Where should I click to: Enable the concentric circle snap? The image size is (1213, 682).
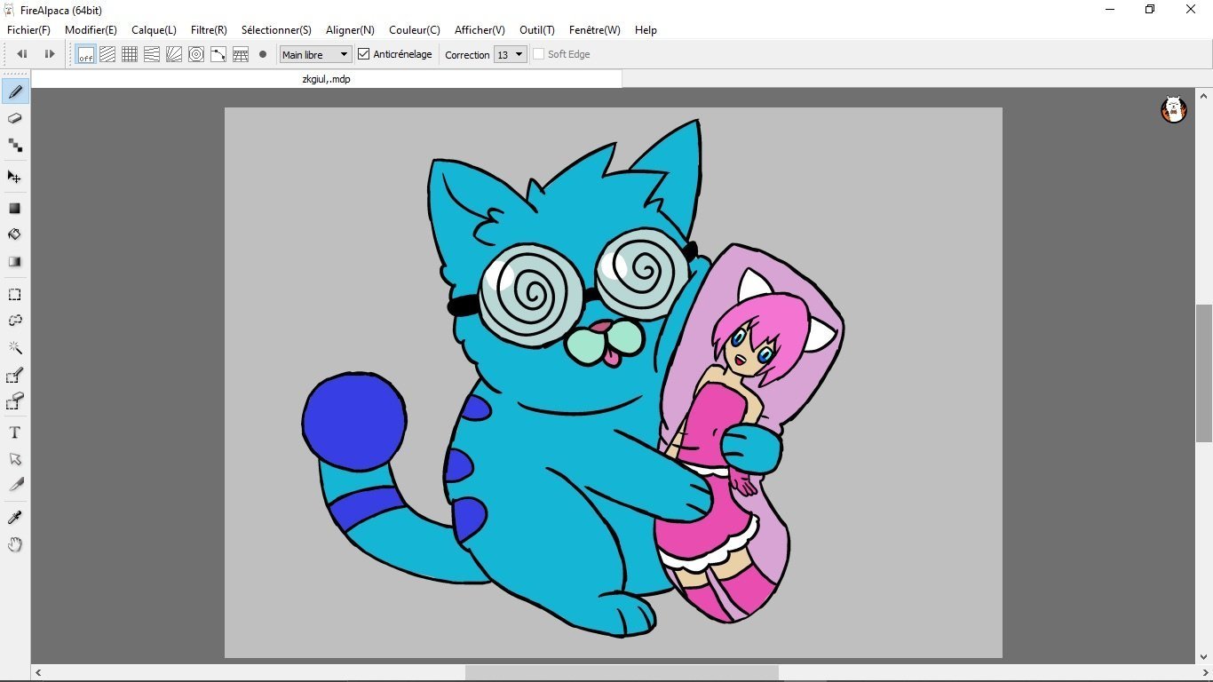pos(196,54)
